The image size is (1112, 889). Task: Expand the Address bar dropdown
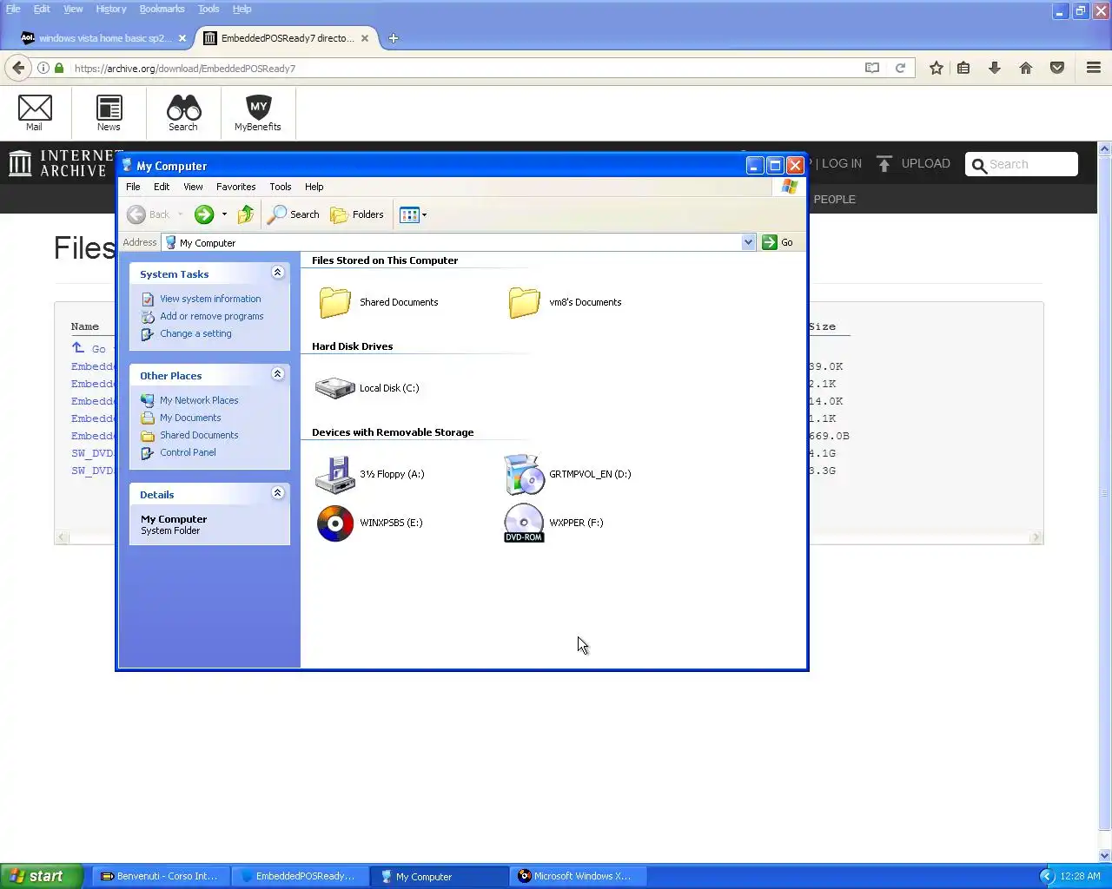[749, 242]
